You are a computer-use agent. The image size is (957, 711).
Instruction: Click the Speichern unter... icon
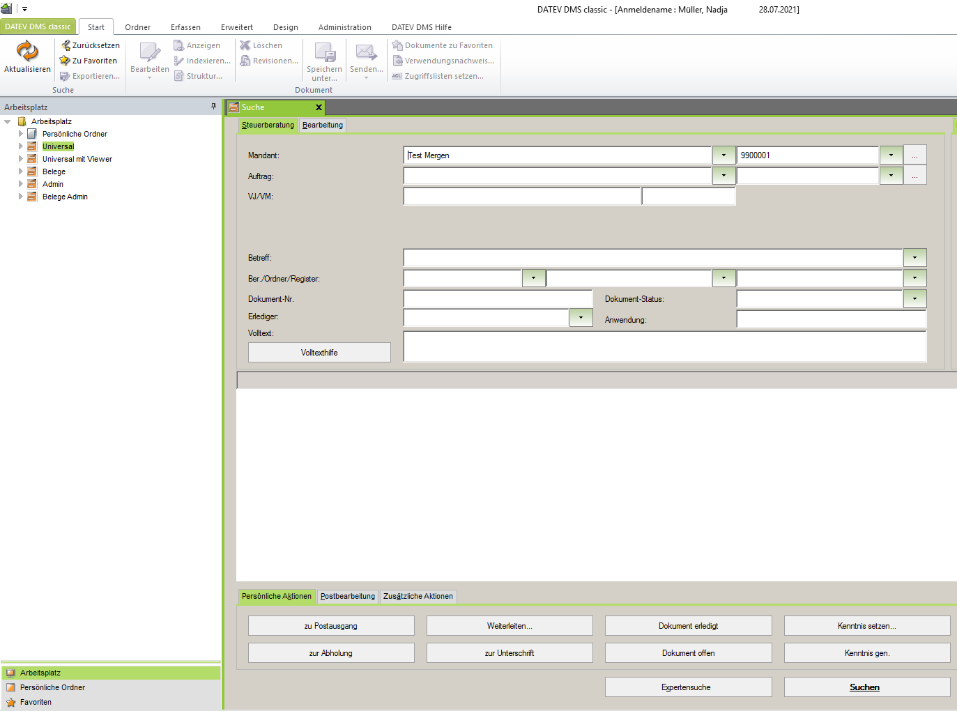325,52
